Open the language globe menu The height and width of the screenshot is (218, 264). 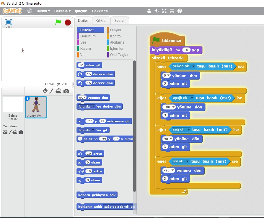click(30, 11)
